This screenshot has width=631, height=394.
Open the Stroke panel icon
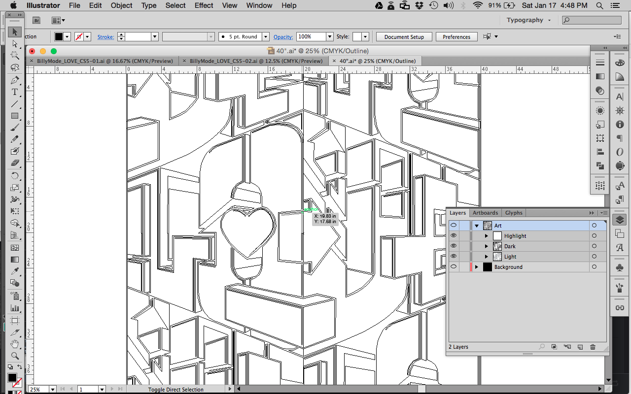click(600, 63)
